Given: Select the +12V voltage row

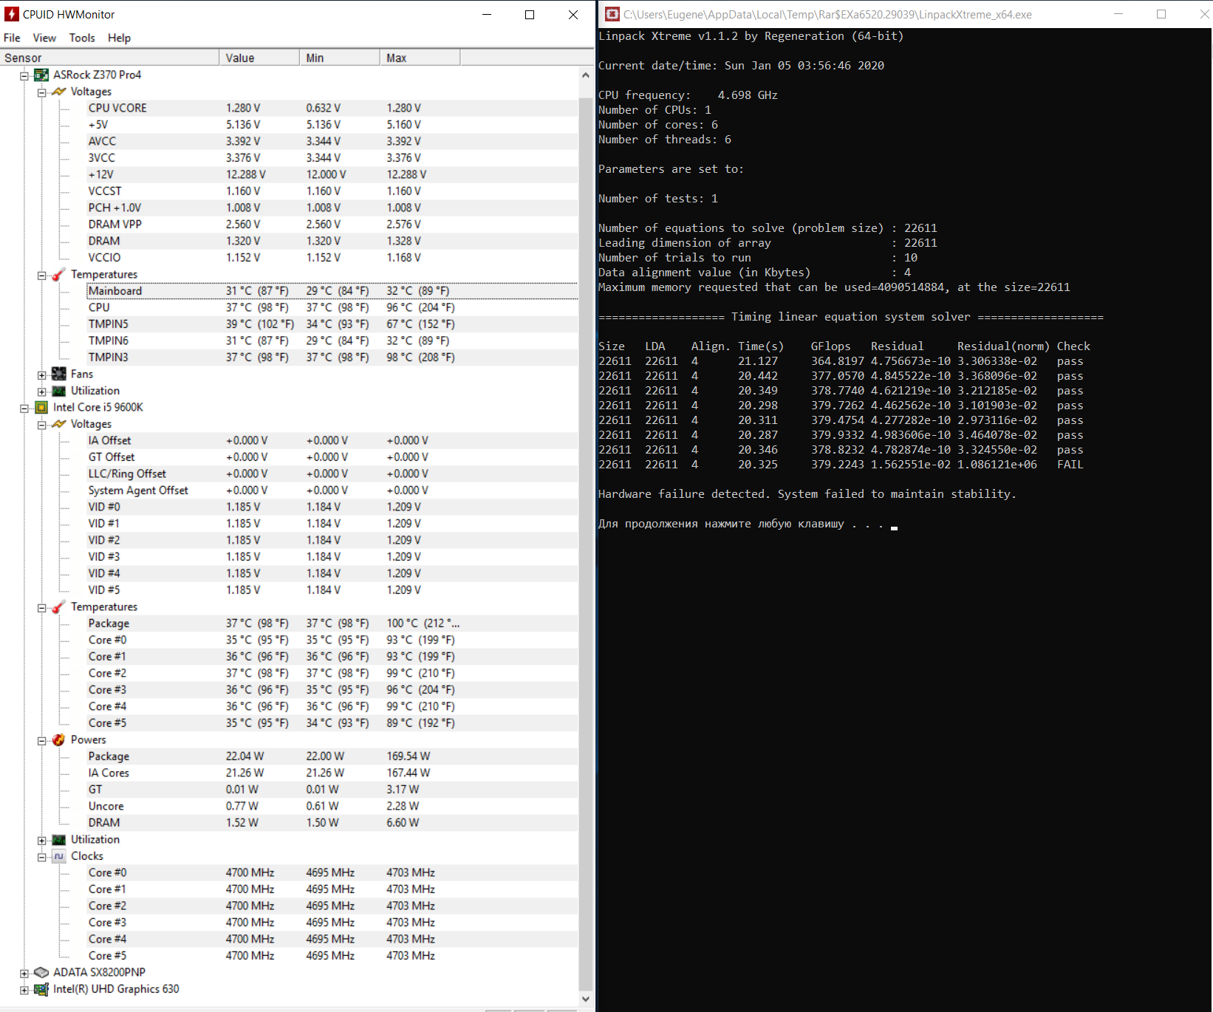Looking at the screenshot, I should tap(332, 174).
